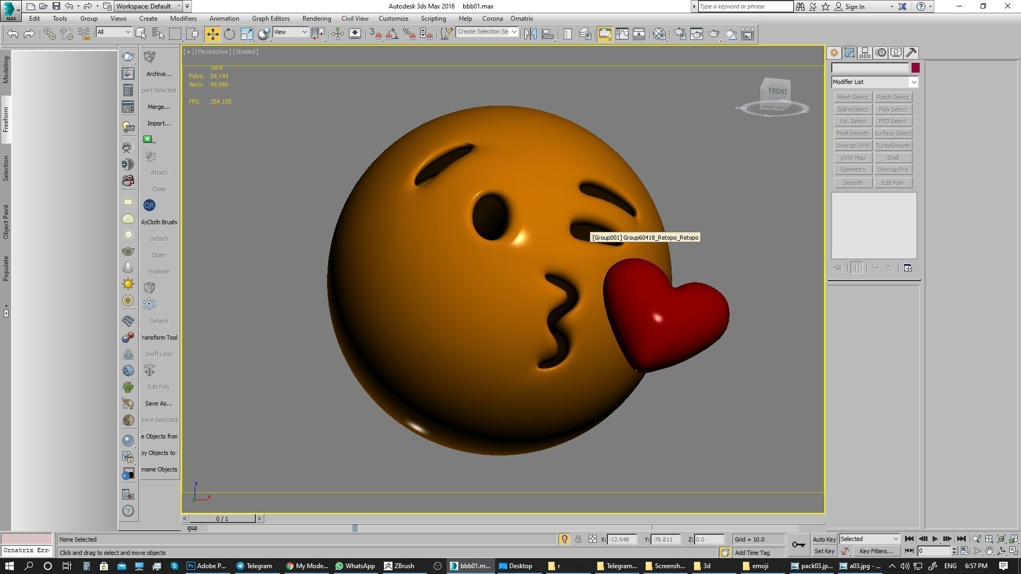Click the Unwrap UVW button

click(x=852, y=146)
